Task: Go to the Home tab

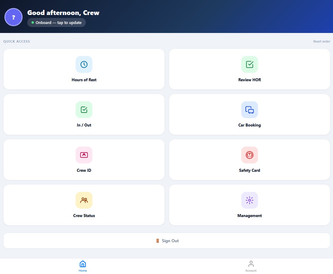Action: 82,266
